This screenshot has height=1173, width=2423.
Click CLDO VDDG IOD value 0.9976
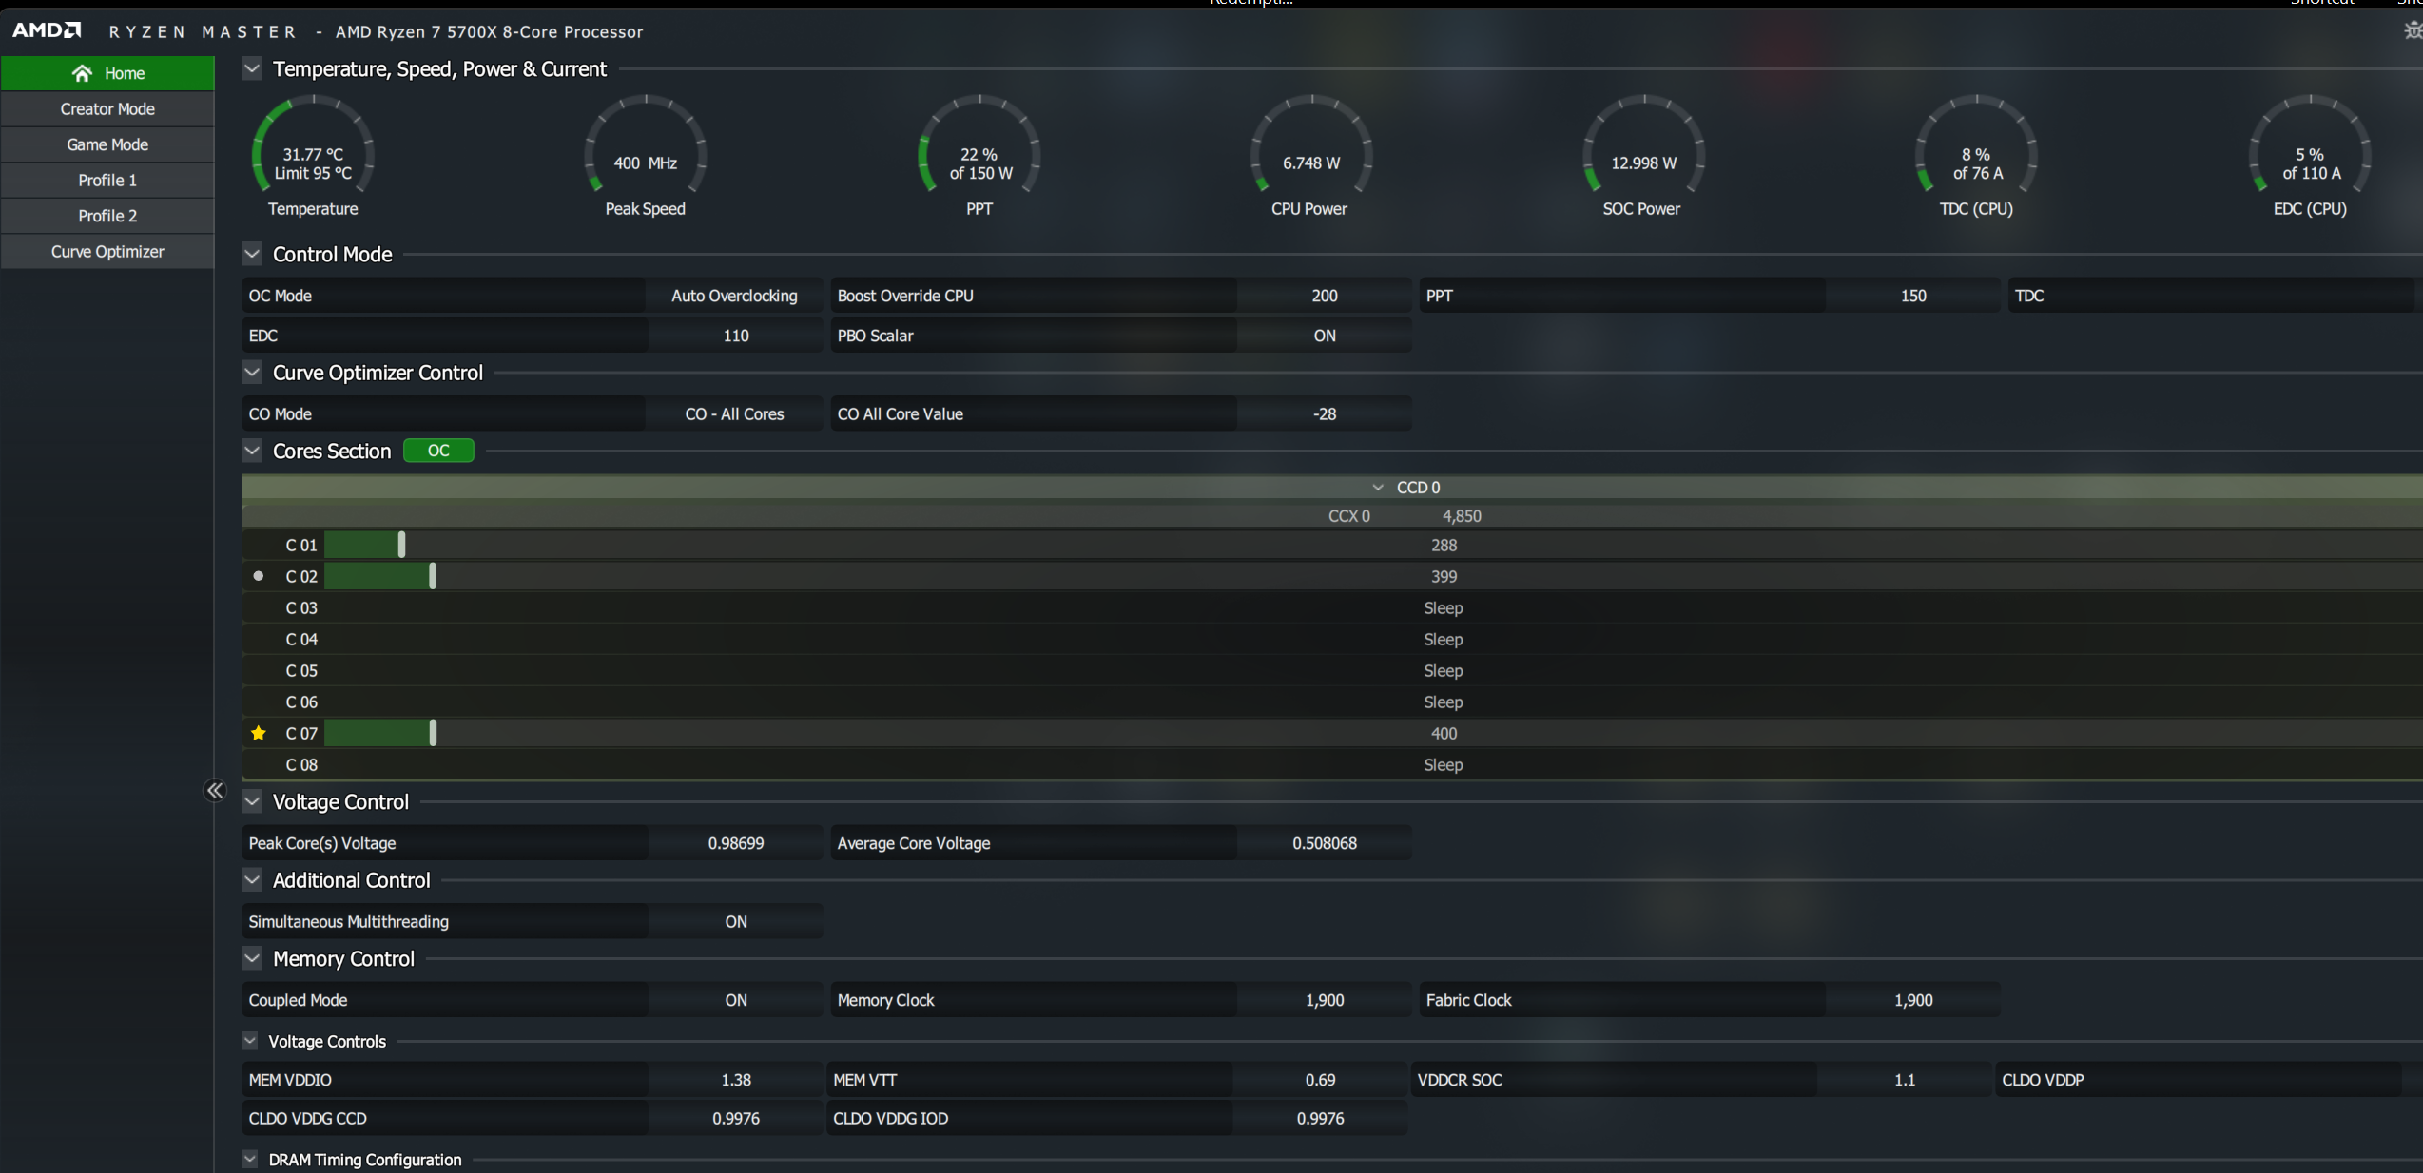1320,1118
